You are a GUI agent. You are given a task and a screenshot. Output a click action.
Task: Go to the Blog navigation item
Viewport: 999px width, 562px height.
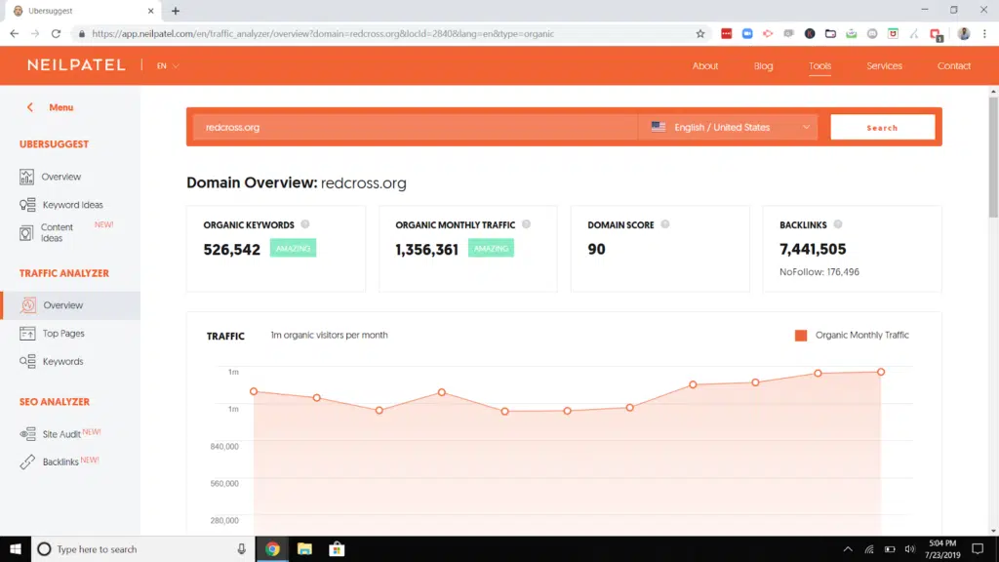coord(763,66)
